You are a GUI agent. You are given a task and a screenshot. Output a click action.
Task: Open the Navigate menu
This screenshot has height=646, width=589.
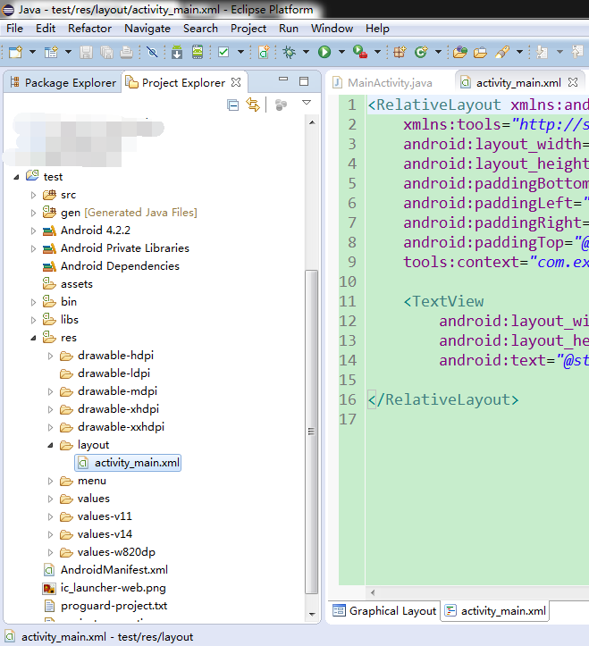[147, 29]
